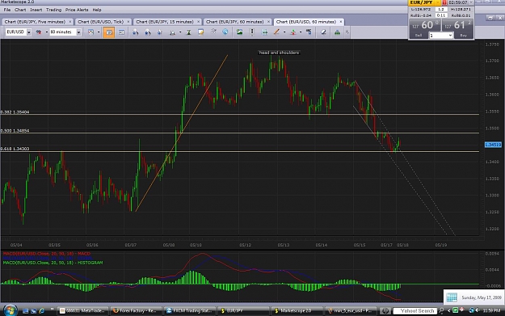Click the first people-style toolbar icon
Viewport: 505px width, 316px height.
click(136, 32)
